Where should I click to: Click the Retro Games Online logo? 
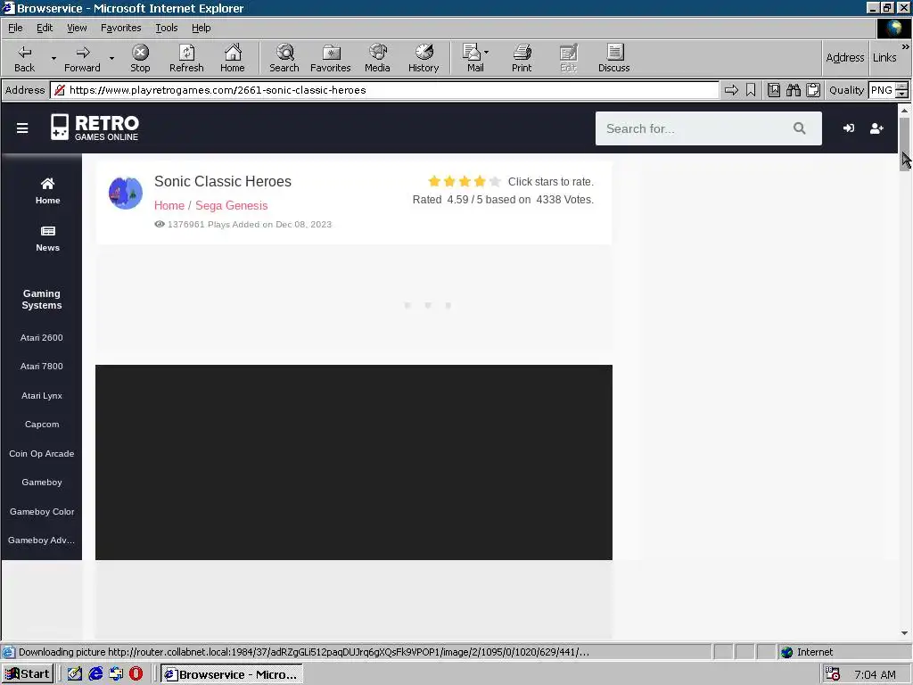coord(95,128)
